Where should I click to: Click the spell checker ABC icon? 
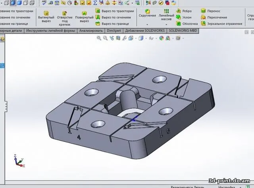click(44, 3)
